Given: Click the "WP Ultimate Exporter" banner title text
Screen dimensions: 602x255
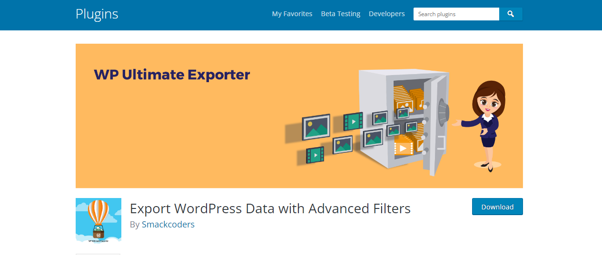Looking at the screenshot, I should tap(172, 75).
